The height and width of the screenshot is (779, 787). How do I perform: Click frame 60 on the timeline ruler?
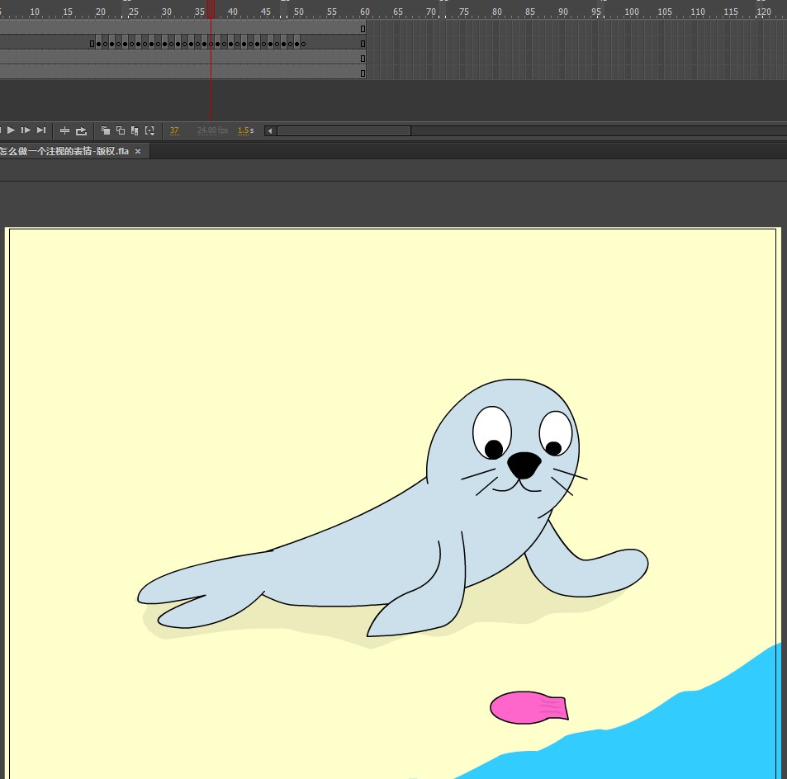(x=363, y=12)
